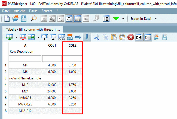Click the column A header
The image size is (177, 119).
click(x=25, y=45)
